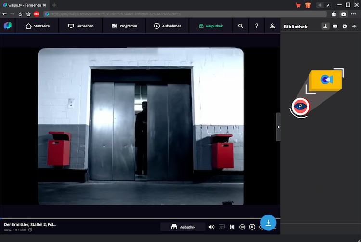Mute the video volume
Viewport: 361px width, 242px height.
pos(211,227)
